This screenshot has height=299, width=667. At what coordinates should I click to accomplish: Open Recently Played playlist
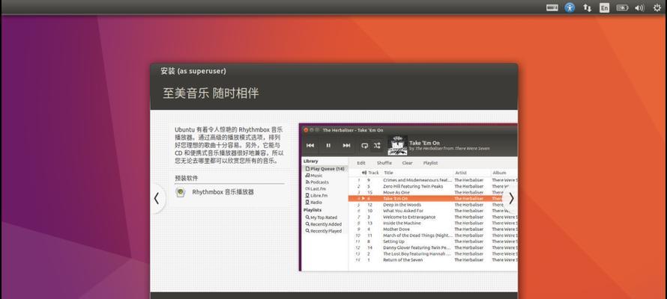click(323, 231)
